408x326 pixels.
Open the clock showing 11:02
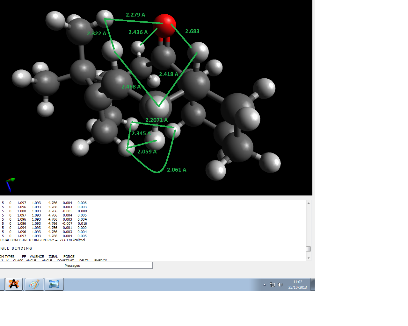[297, 285]
